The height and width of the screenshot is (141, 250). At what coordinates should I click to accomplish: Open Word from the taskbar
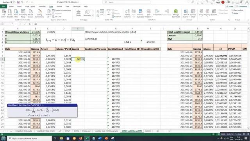(100, 138)
